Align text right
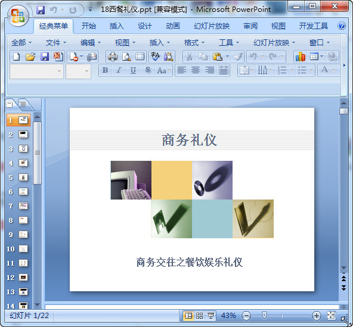This screenshot has width=353, height=327. [x=210, y=70]
